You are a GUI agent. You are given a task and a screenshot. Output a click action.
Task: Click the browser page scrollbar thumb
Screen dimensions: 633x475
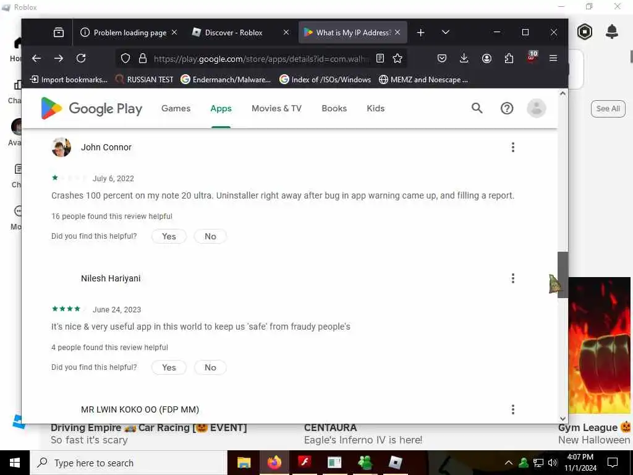pyautogui.click(x=563, y=275)
